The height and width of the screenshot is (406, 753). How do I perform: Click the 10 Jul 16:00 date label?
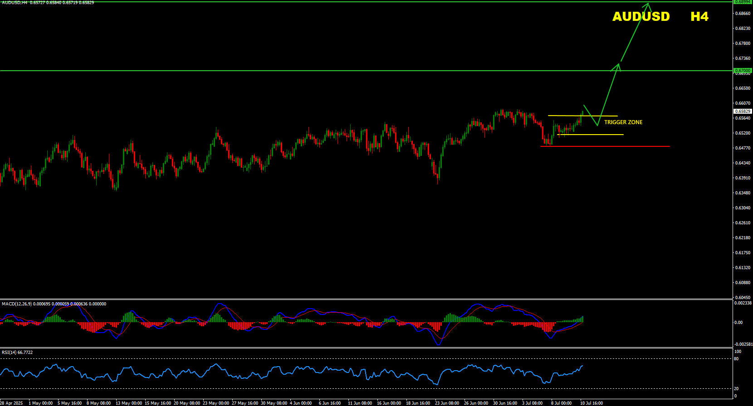pyautogui.click(x=592, y=403)
